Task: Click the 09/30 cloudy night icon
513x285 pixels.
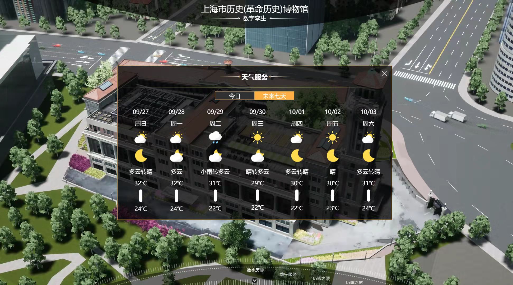Action: (x=257, y=156)
